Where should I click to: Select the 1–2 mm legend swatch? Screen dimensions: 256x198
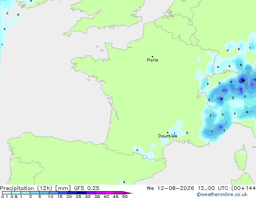pyautogui.click(x=25, y=193)
